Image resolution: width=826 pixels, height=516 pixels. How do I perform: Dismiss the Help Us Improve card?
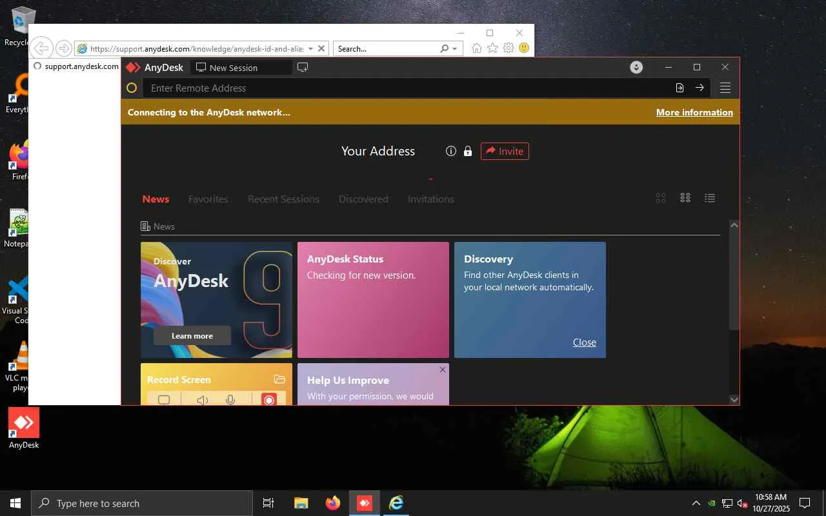[442, 370]
